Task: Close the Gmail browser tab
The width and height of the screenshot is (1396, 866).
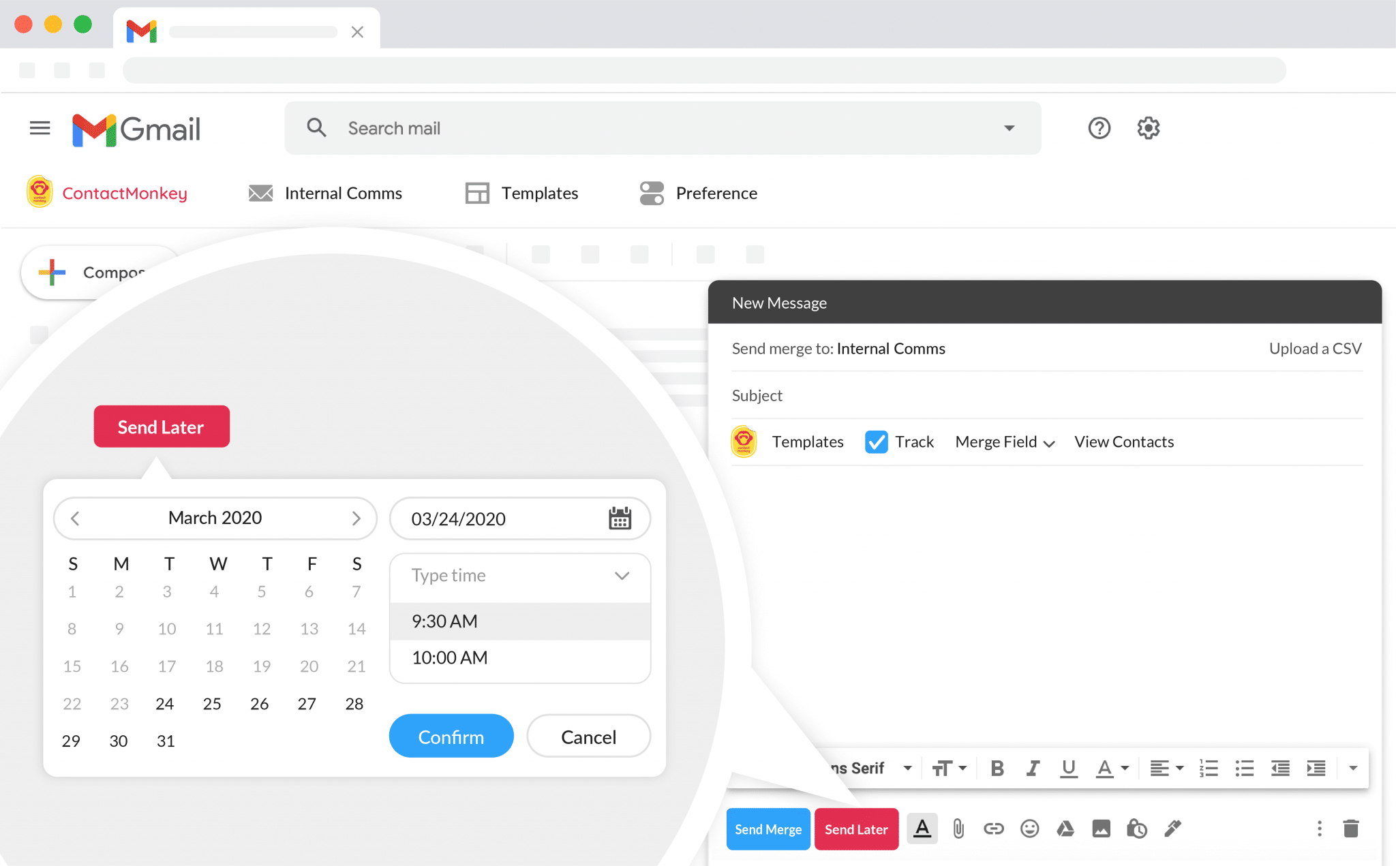Action: click(x=357, y=32)
